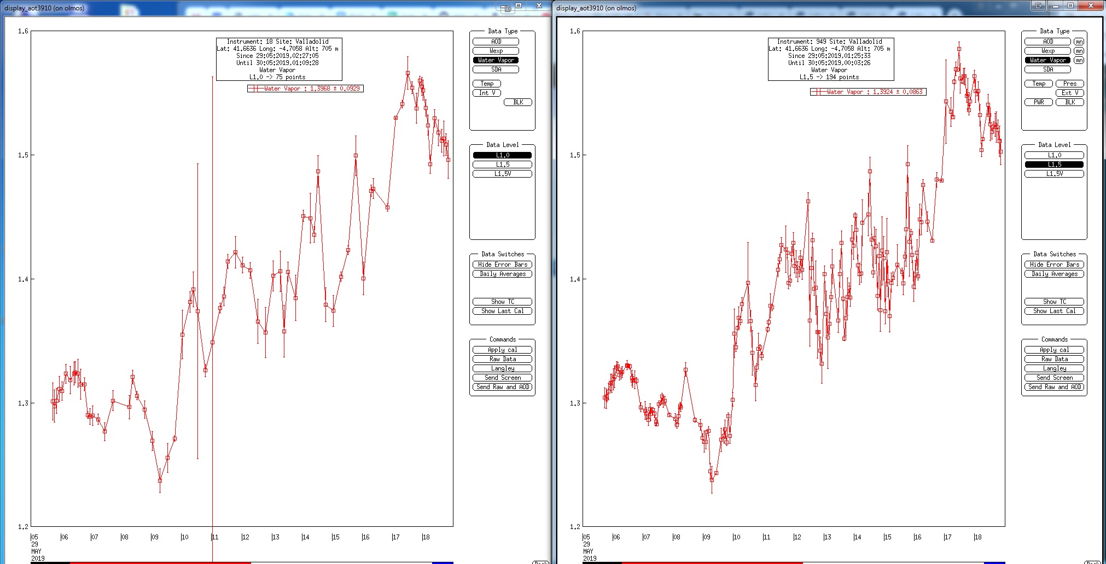Open Raw Data in left window
The height and width of the screenshot is (564, 1106).
pyautogui.click(x=502, y=359)
